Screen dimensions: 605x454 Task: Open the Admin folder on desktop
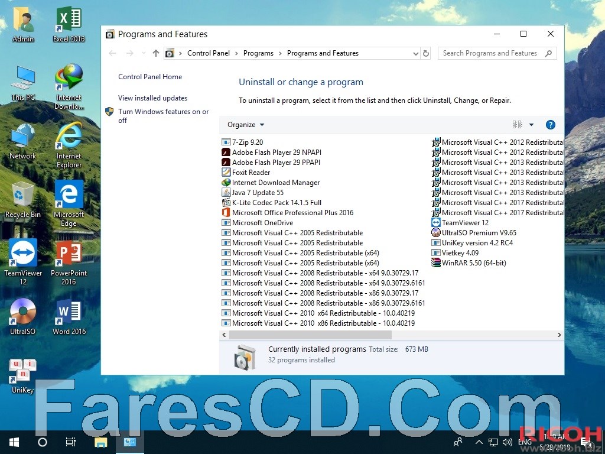point(23,24)
